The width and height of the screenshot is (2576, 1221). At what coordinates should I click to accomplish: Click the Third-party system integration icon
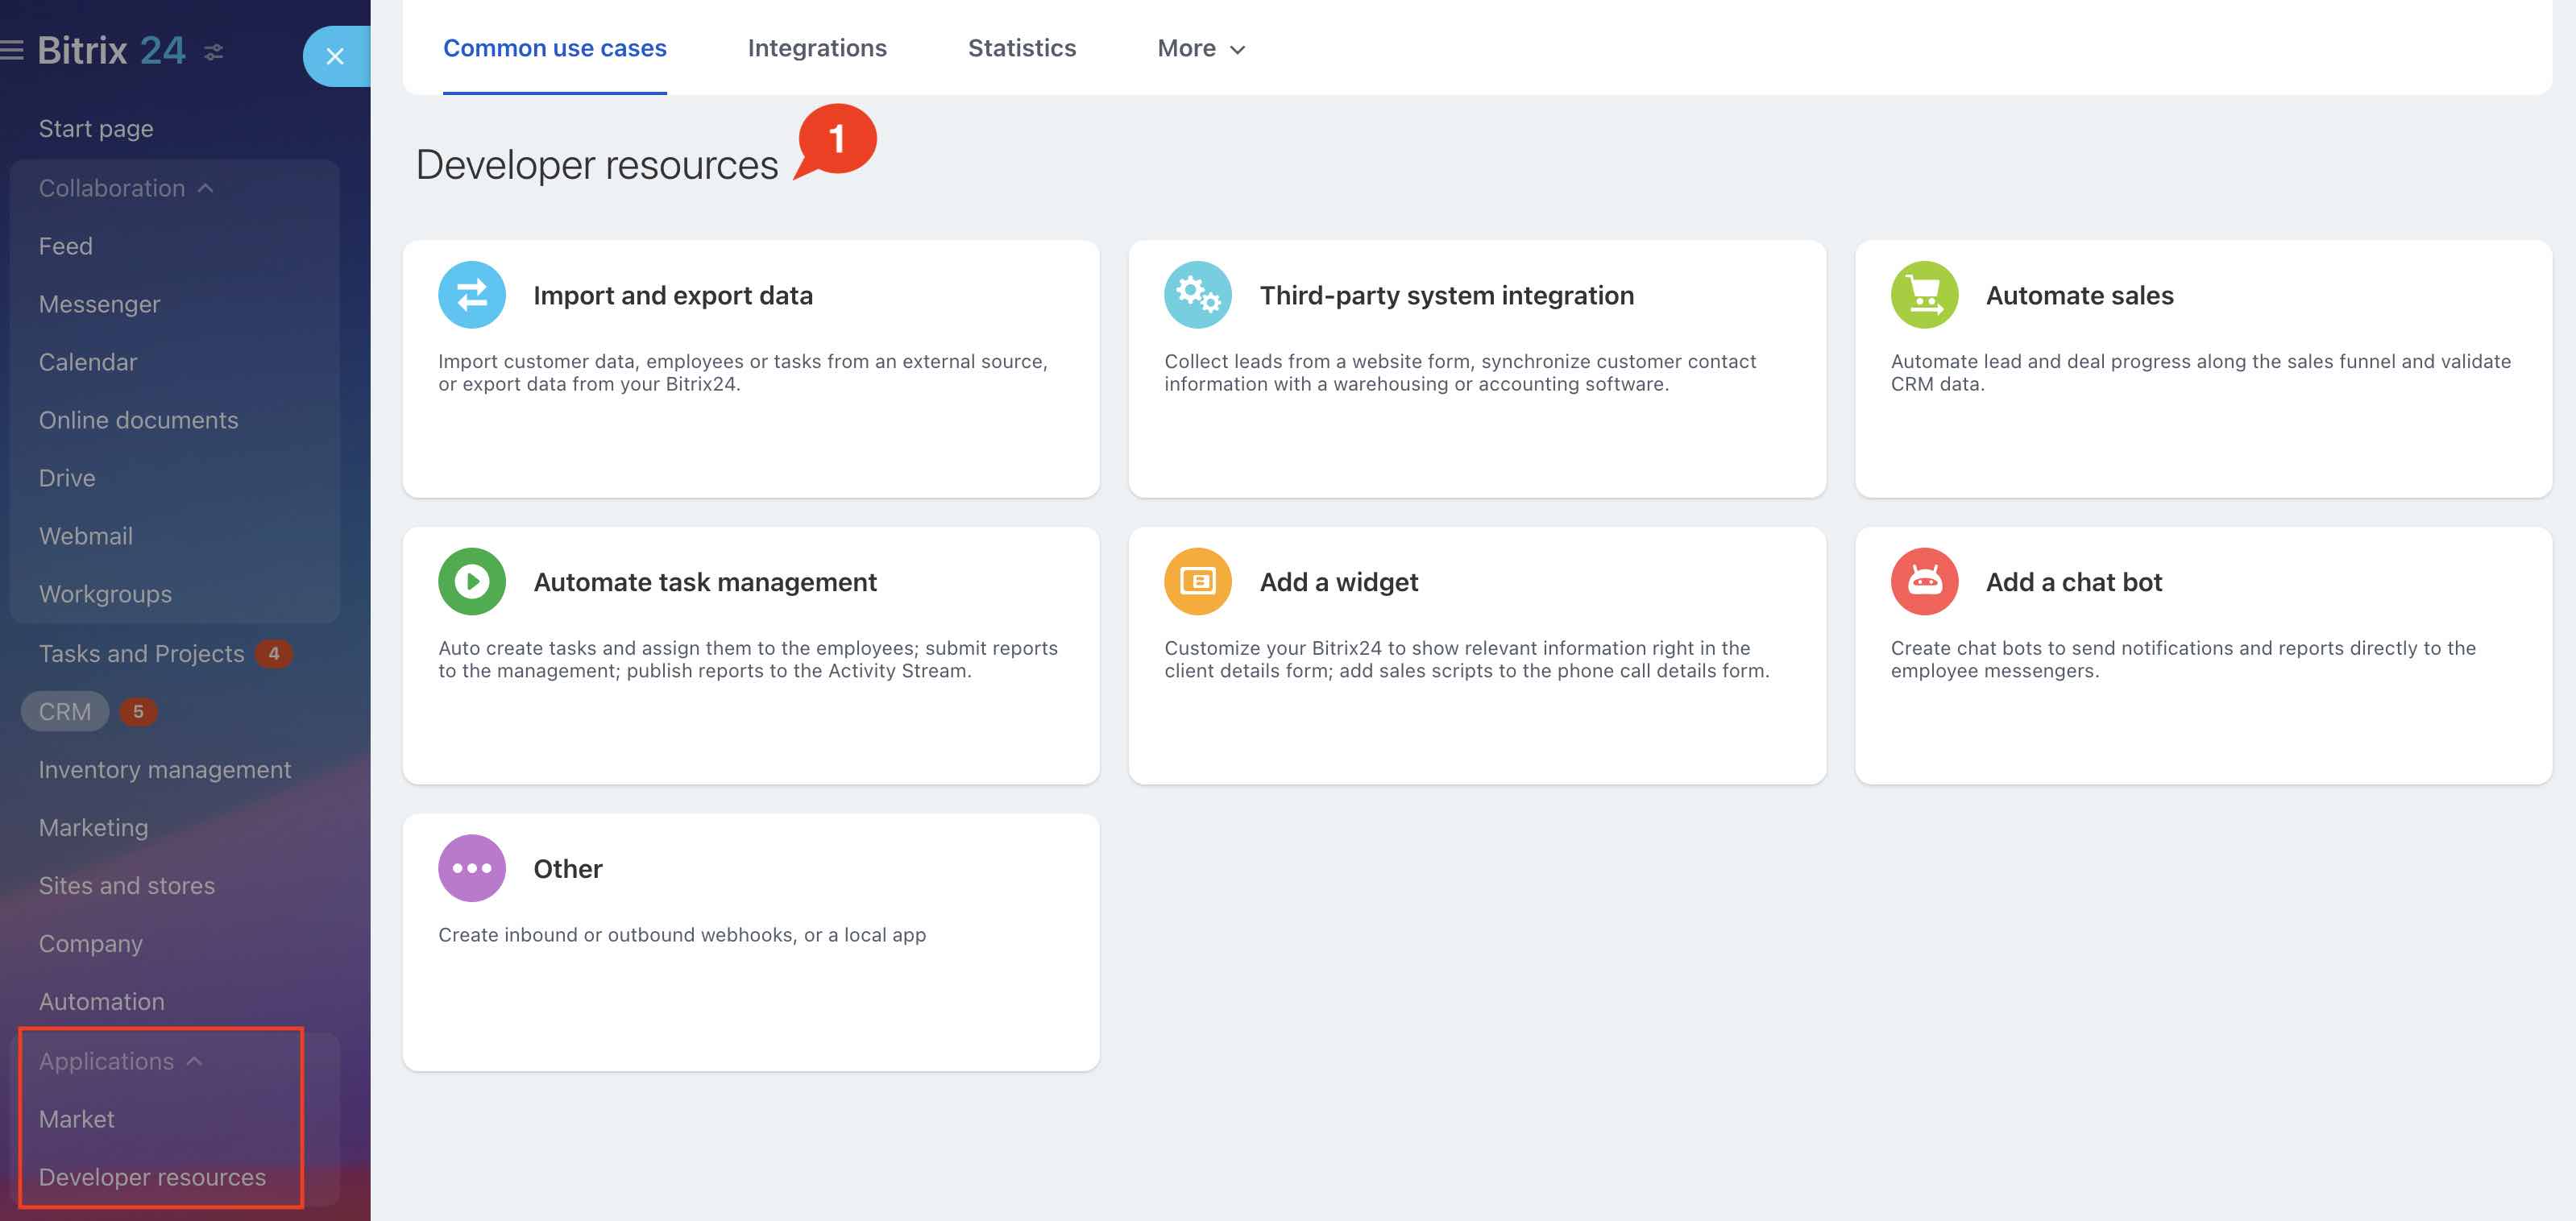(x=1197, y=294)
